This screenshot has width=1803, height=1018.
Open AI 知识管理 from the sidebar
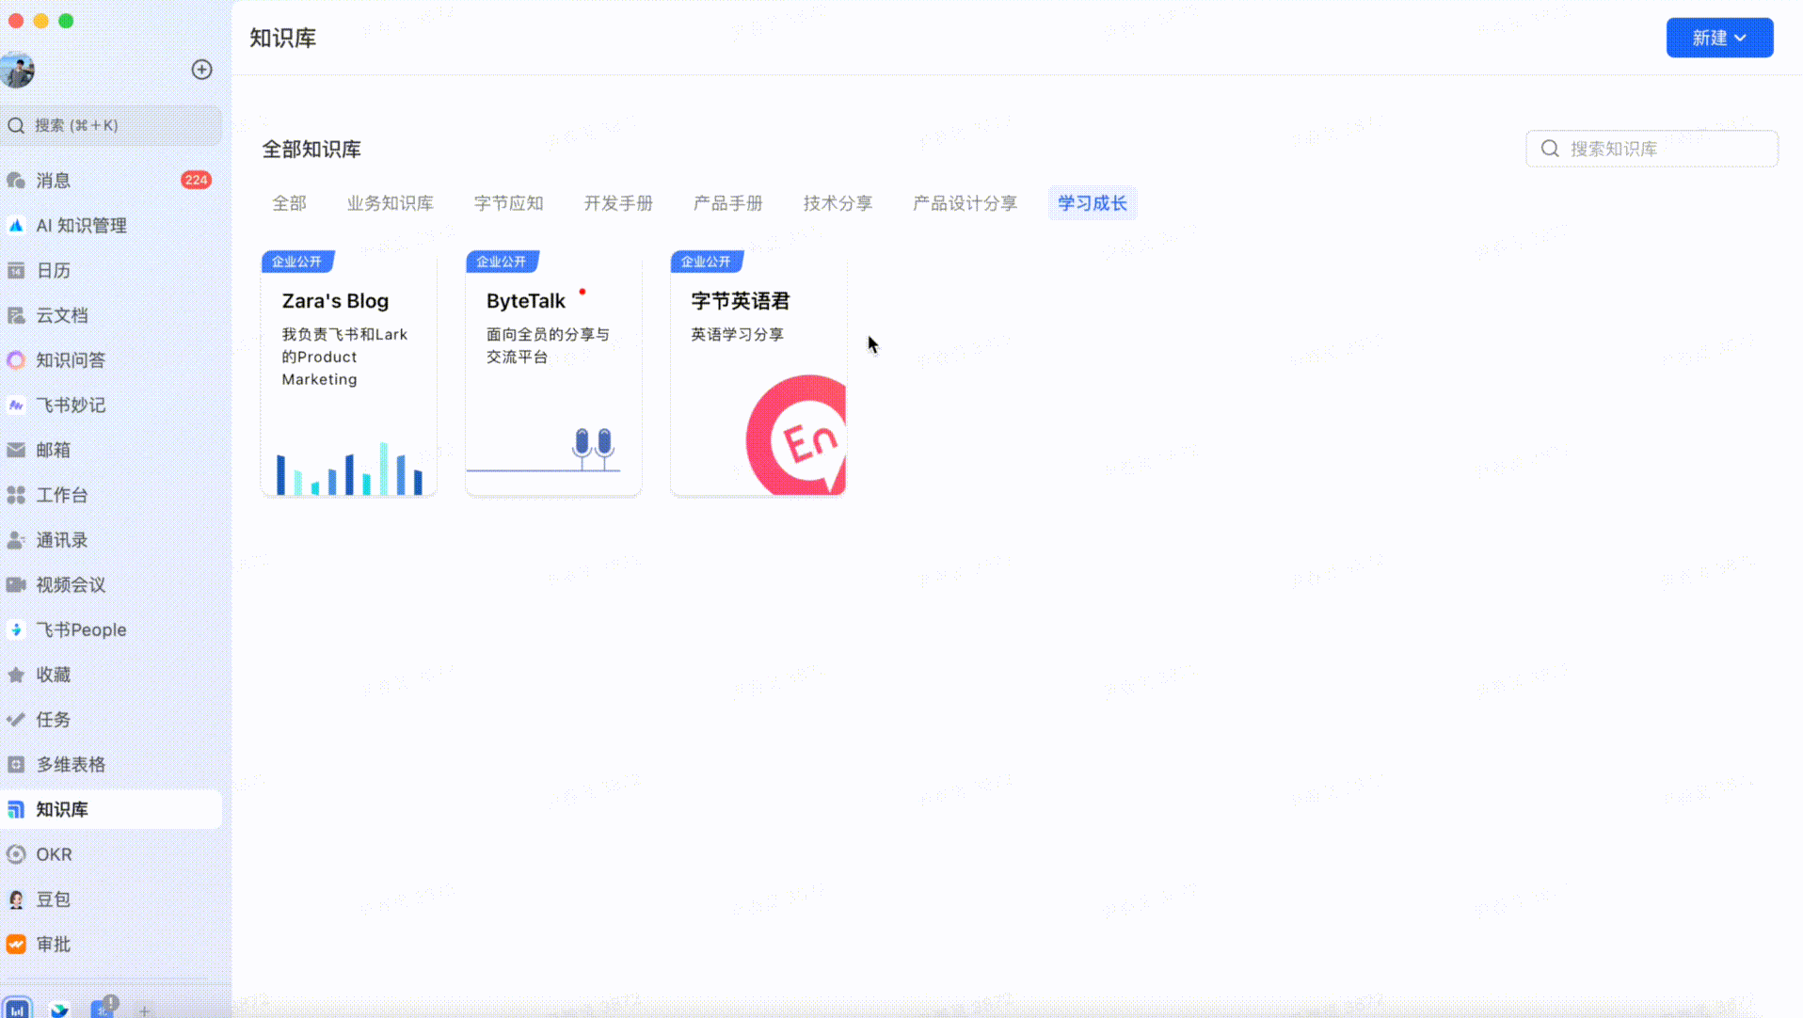point(111,226)
